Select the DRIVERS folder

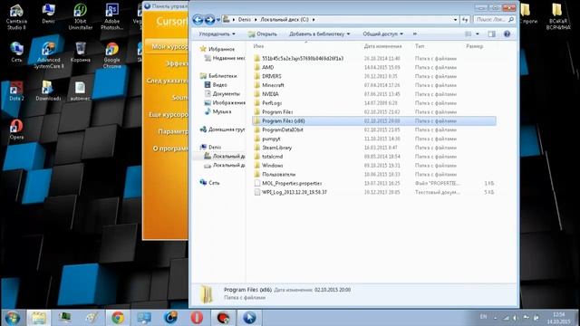374,76
